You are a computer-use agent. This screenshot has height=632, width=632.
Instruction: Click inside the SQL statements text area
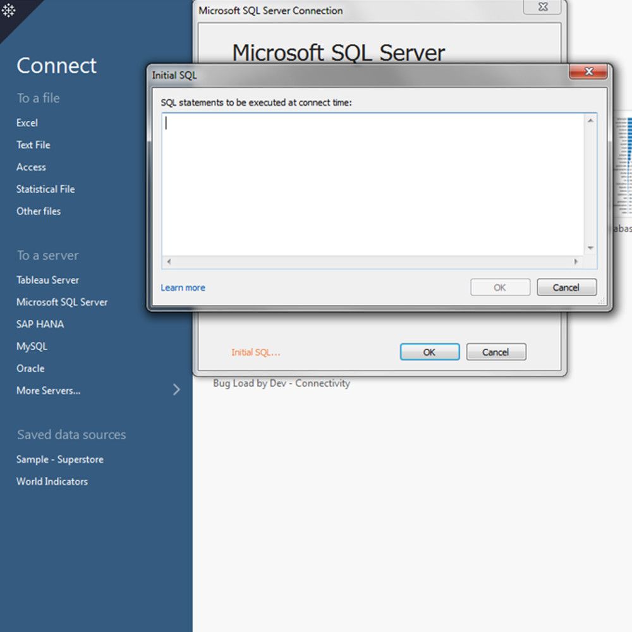pos(373,183)
